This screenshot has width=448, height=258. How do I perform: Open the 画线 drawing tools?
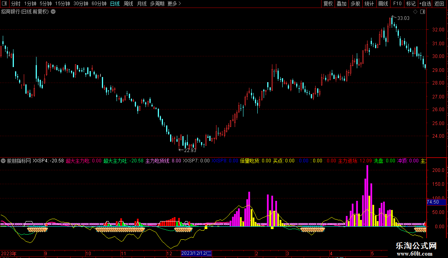(383, 4)
